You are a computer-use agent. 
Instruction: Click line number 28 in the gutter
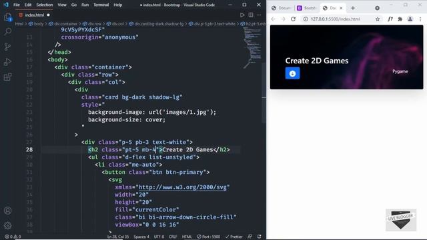pyautogui.click(x=29, y=149)
